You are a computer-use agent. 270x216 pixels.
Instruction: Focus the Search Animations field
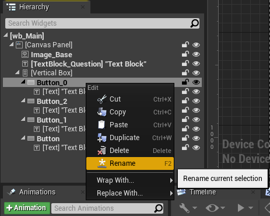107,208
